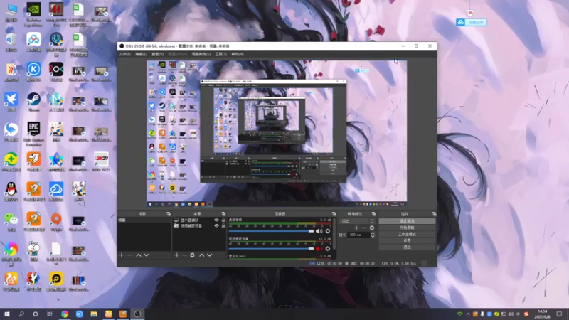Click the third Controls button (studio mode)

click(x=407, y=234)
